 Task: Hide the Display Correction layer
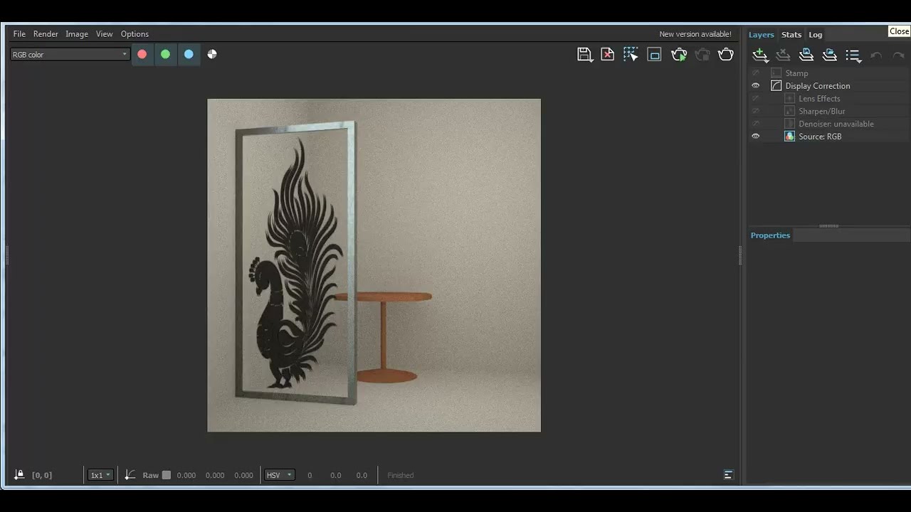(756, 86)
